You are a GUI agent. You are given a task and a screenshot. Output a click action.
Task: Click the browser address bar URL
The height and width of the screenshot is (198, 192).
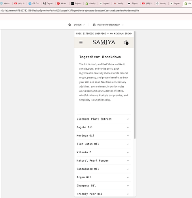click(70, 11)
